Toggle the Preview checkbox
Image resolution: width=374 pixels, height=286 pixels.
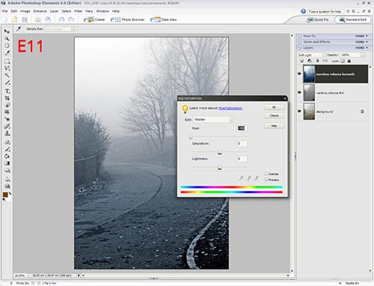tap(266, 180)
